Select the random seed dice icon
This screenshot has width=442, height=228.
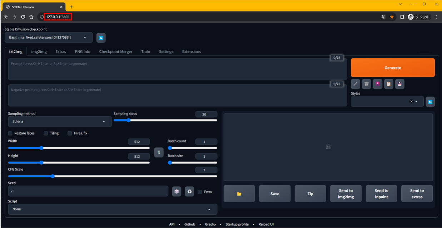[177, 191]
